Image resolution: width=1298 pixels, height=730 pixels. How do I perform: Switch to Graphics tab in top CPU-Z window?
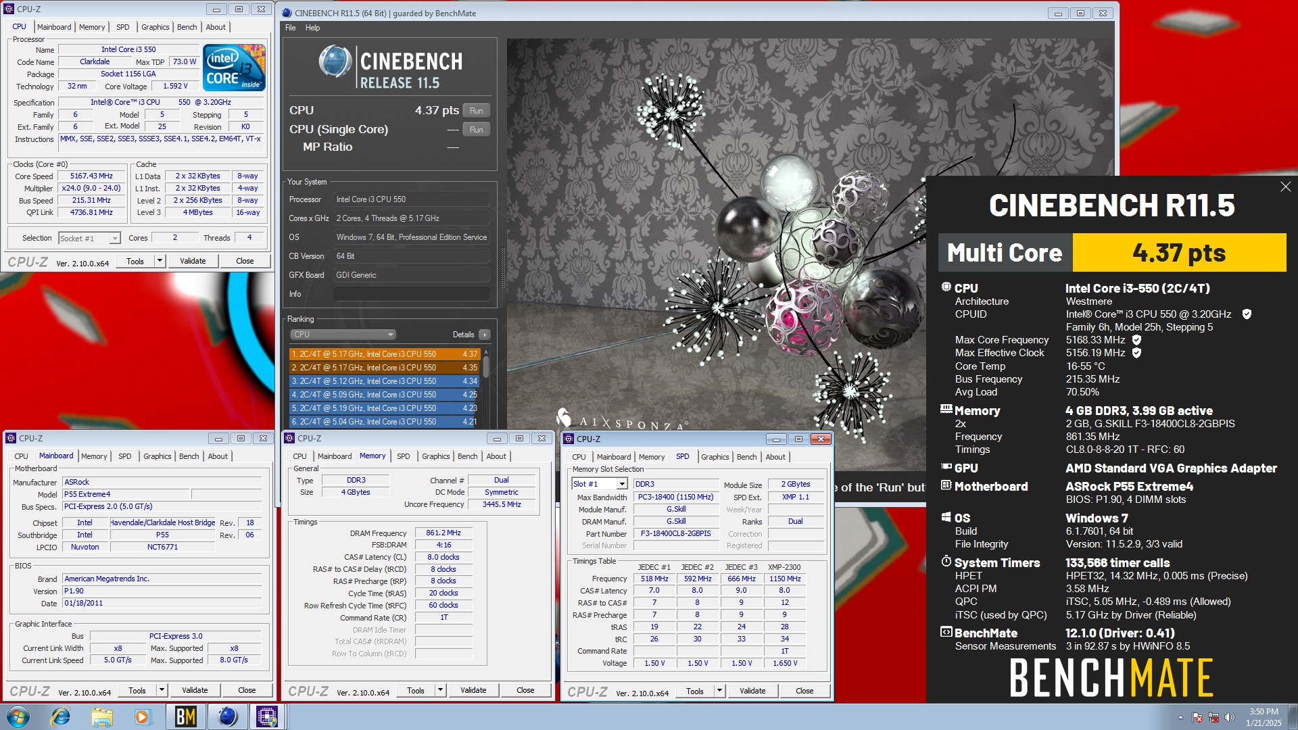click(155, 27)
